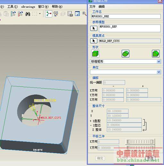Open the 编辑 menu in dialog
Viewport: 164px width, 166px height.
coord(102,7)
